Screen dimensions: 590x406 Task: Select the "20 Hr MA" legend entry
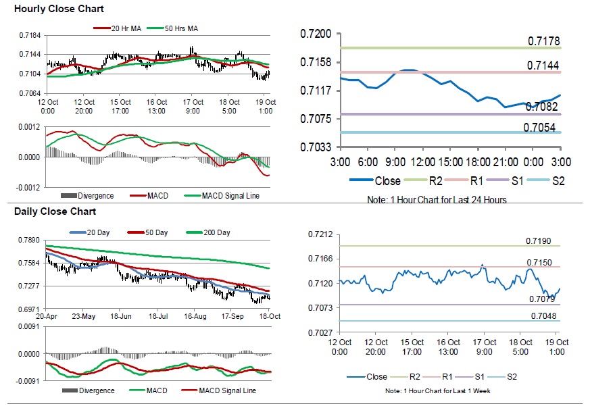(118, 28)
